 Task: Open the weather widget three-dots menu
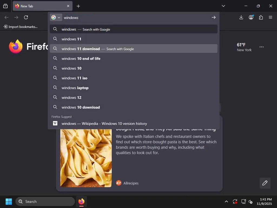(x=262, y=47)
